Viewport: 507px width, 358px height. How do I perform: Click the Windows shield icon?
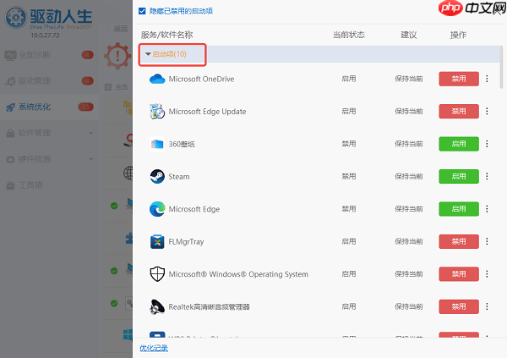pos(157,274)
